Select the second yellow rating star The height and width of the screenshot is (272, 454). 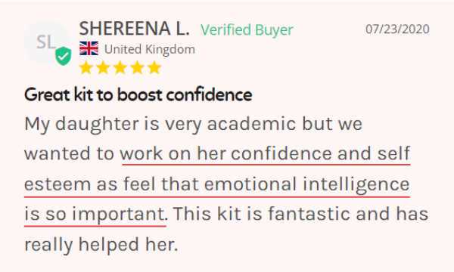(x=103, y=68)
